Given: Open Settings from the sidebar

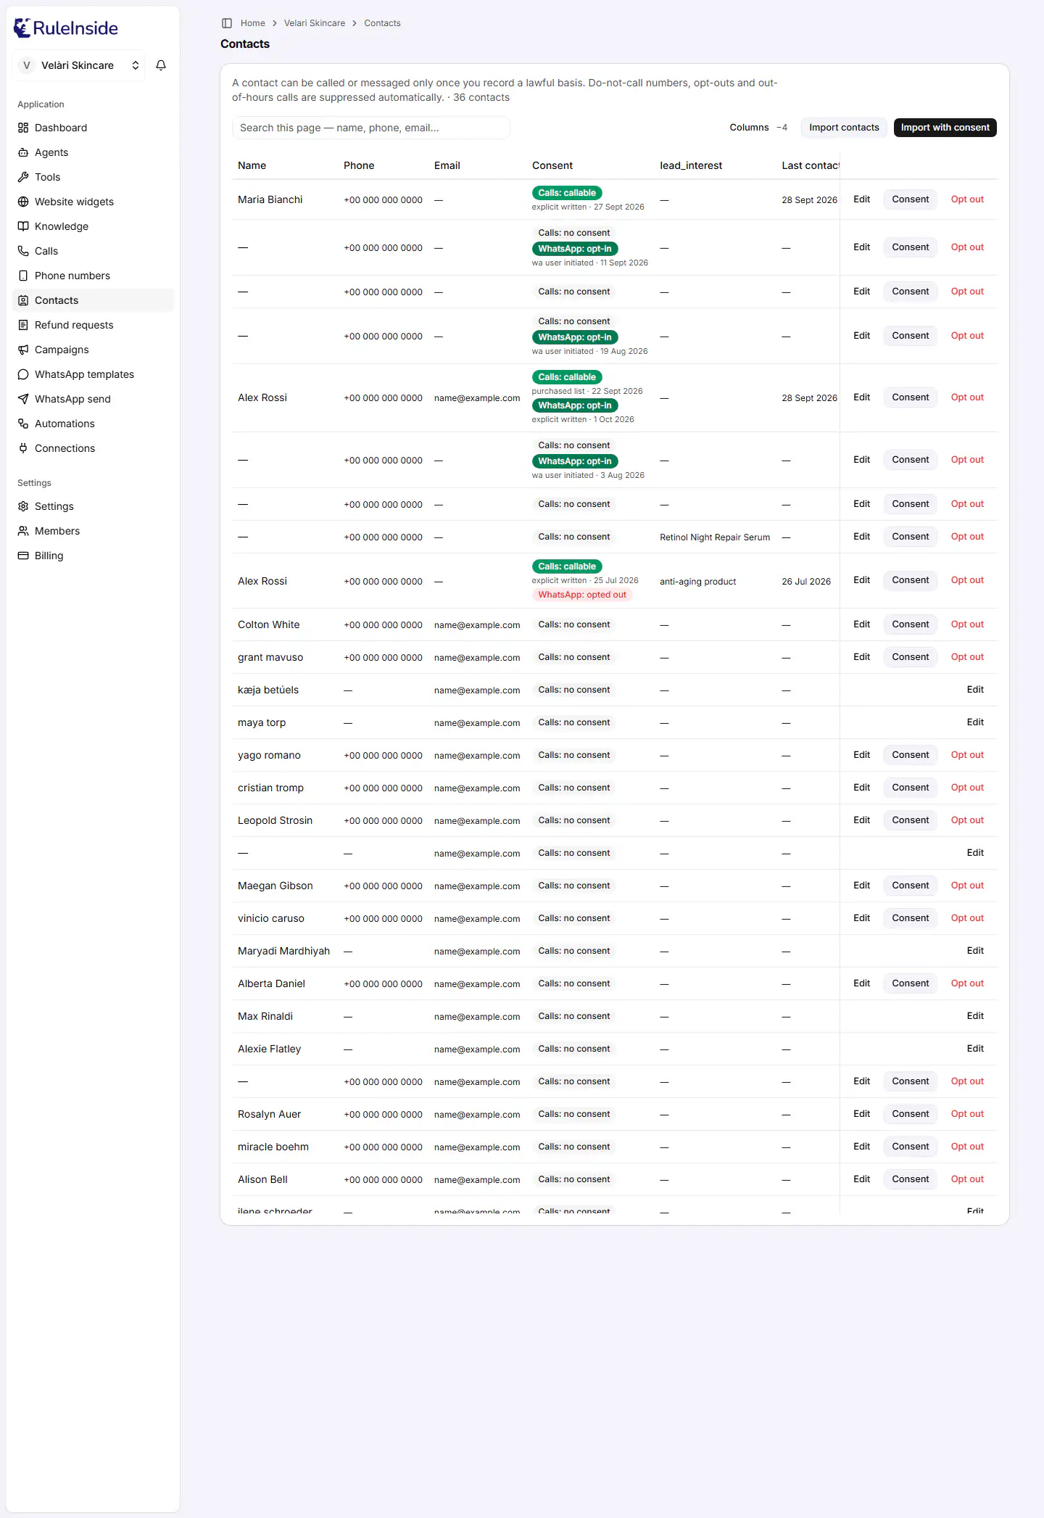Looking at the screenshot, I should 93,506.
